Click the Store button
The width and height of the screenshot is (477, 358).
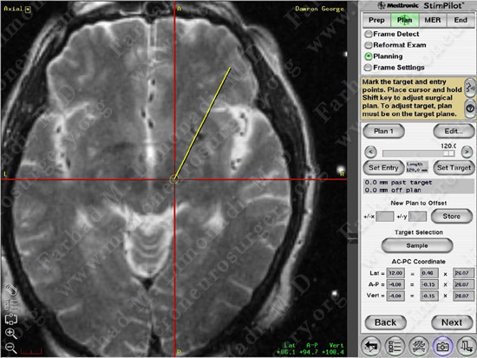coord(452,216)
